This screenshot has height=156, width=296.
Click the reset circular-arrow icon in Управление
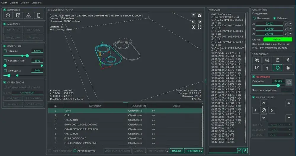coord(277,68)
